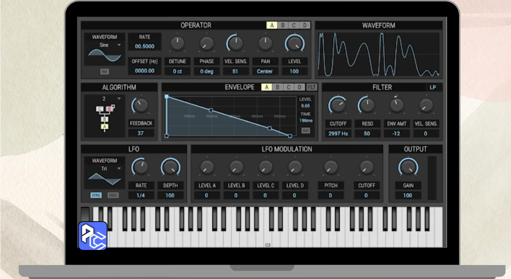Image resolution: width=511 pixels, height=279 pixels.
Task: Click the Reso value 50
Action: 367,134
